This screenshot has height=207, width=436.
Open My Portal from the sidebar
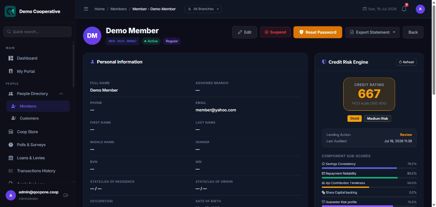pyautogui.click(x=38, y=72)
